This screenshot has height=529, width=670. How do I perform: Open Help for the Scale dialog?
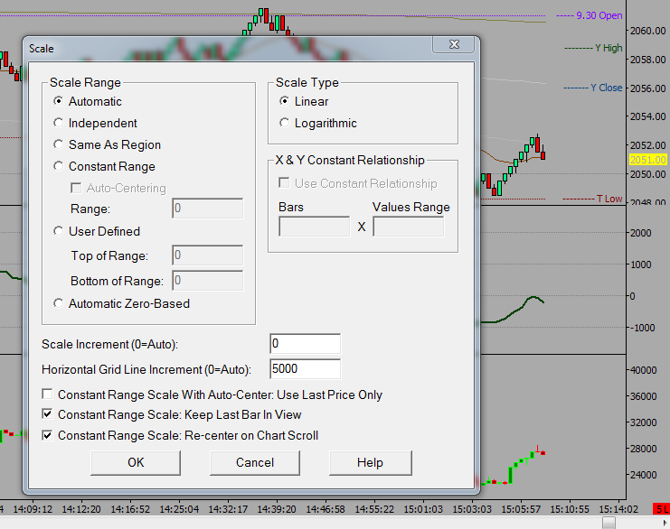[x=370, y=462]
